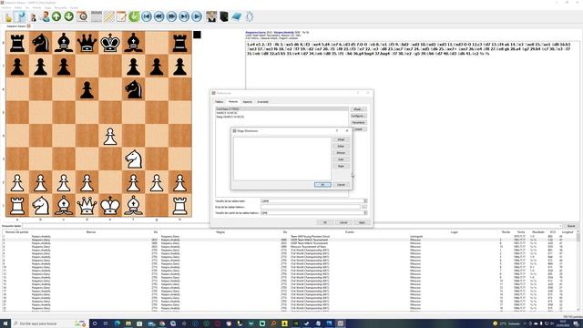Confirm directories dialog with OK
This screenshot has width=583, height=328.
coord(322,184)
